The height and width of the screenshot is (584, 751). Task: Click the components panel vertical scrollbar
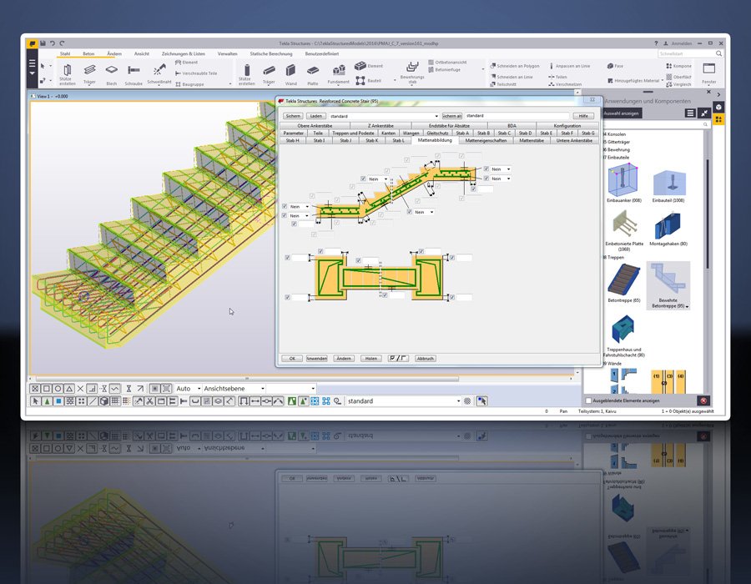[x=707, y=214]
